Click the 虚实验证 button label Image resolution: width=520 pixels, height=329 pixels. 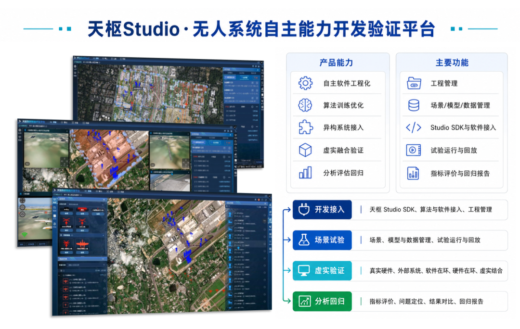point(329,271)
